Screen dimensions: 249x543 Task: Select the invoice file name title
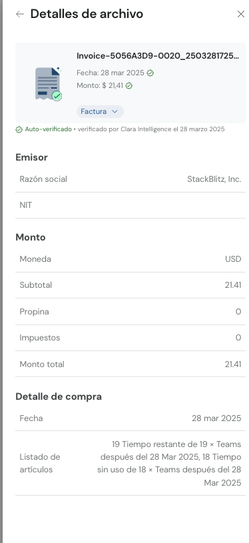coord(158,56)
